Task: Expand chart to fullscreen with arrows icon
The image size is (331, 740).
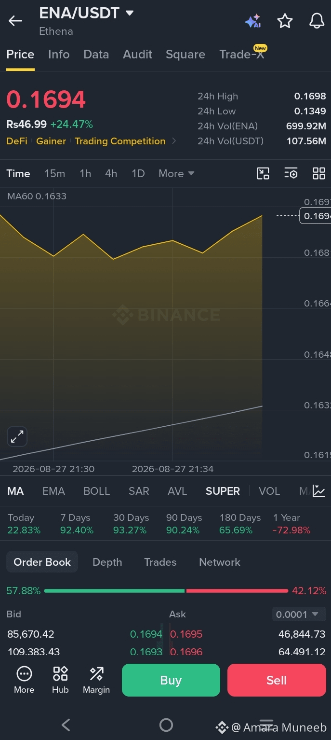Action: point(17,437)
